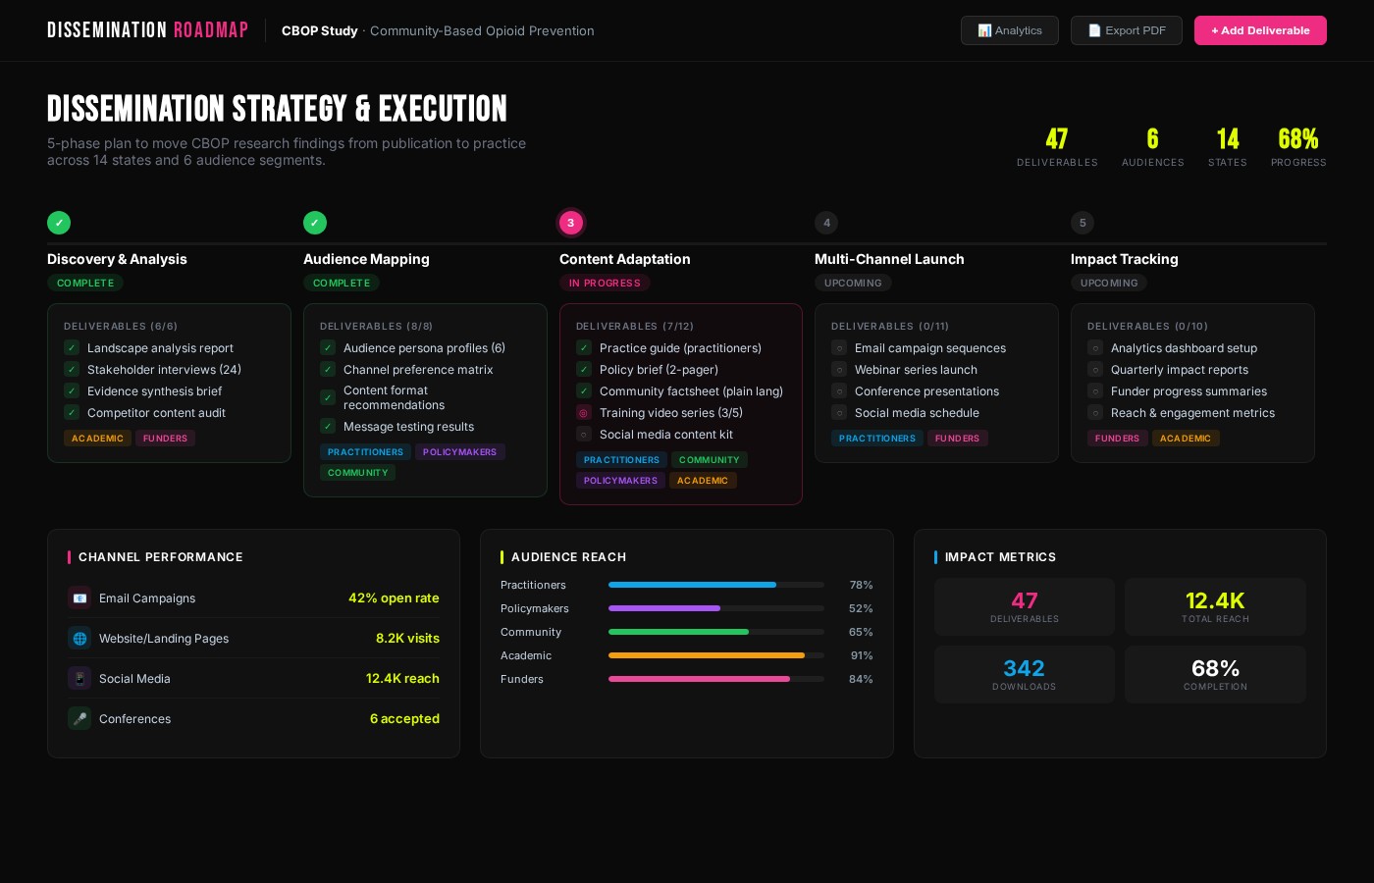Select phase 3 Content Adaptation marker
This screenshot has height=883, width=1374.
pyautogui.click(x=571, y=223)
